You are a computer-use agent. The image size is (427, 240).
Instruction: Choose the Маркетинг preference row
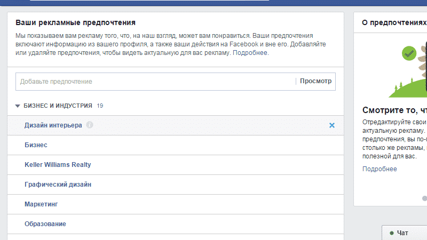tap(176, 204)
